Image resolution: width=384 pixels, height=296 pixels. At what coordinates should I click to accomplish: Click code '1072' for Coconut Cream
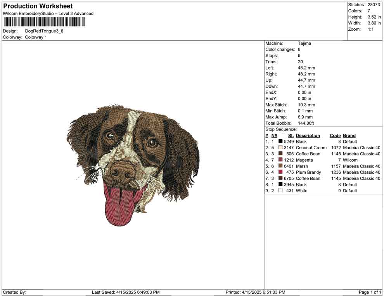point(336,148)
